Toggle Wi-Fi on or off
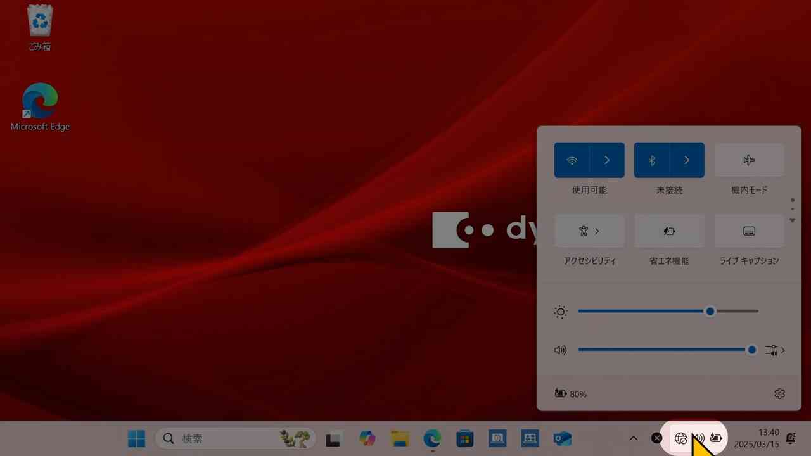The height and width of the screenshot is (456, 811). (572, 160)
